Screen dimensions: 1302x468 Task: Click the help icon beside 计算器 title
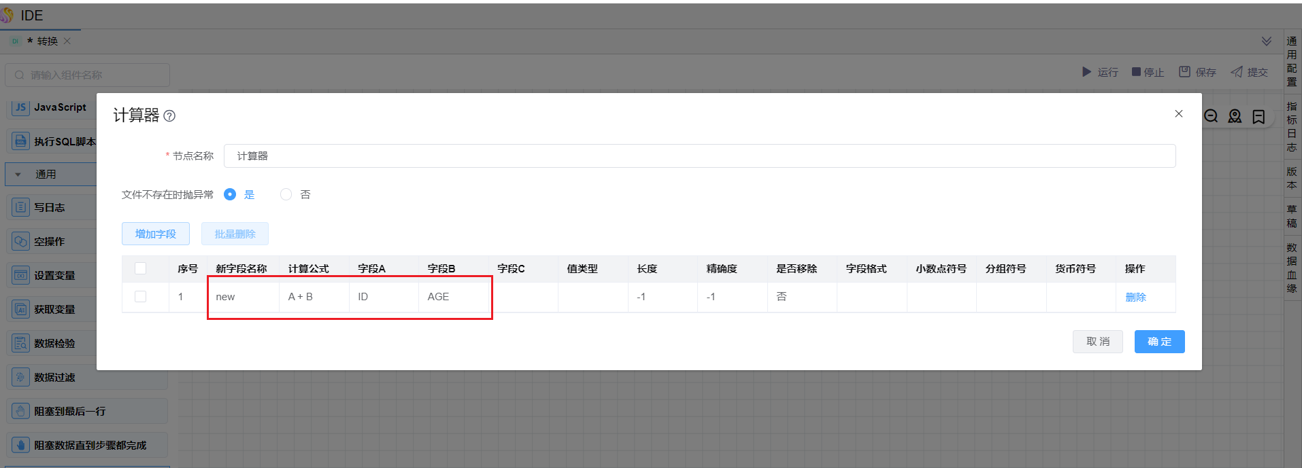(x=170, y=116)
